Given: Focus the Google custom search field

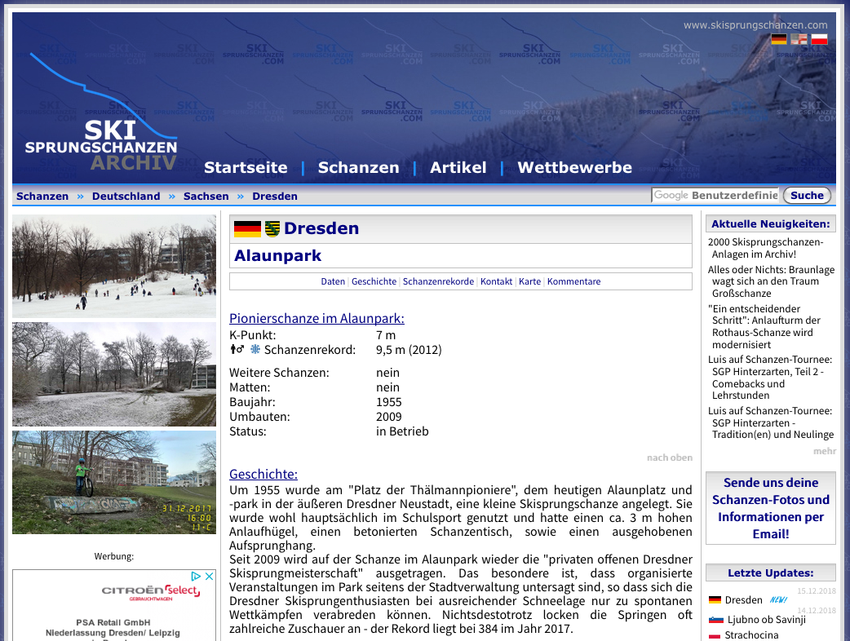Looking at the screenshot, I should 715,196.
